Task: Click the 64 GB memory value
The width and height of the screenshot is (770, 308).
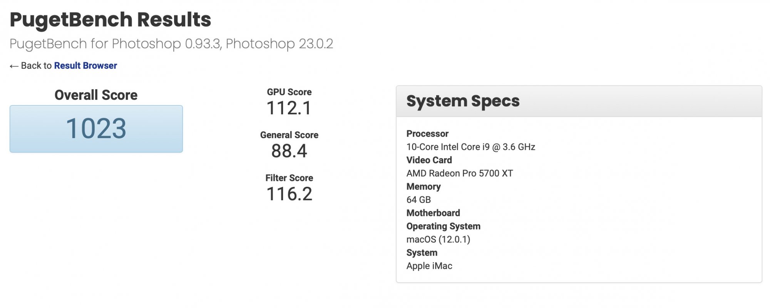Action: pyautogui.click(x=418, y=200)
